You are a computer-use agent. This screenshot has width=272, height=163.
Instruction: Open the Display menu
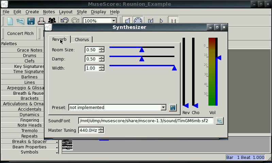(x=98, y=12)
